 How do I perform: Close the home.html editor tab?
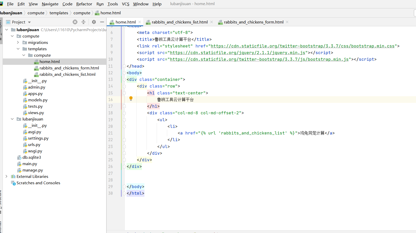coord(140,22)
